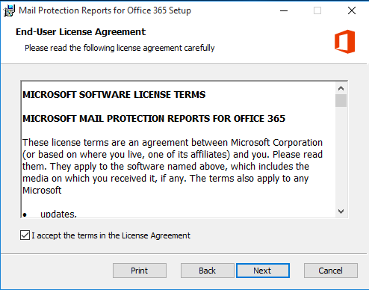This screenshot has width=369, height=290.
Task: Click the disabled maximize button
Action: [x=317, y=10]
